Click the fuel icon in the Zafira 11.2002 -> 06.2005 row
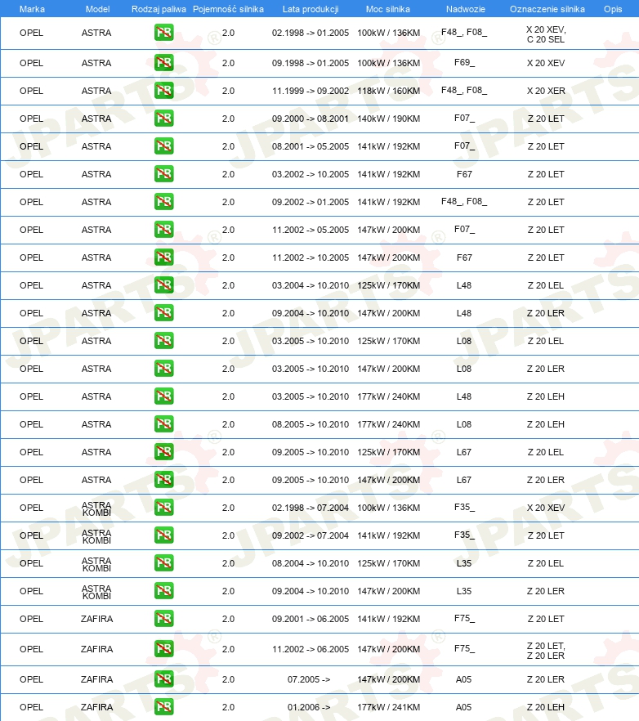The height and width of the screenshot is (721, 639). pos(164,649)
